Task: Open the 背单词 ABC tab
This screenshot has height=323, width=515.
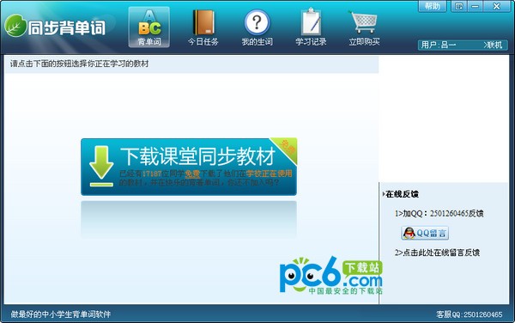Action: pyautogui.click(x=149, y=27)
